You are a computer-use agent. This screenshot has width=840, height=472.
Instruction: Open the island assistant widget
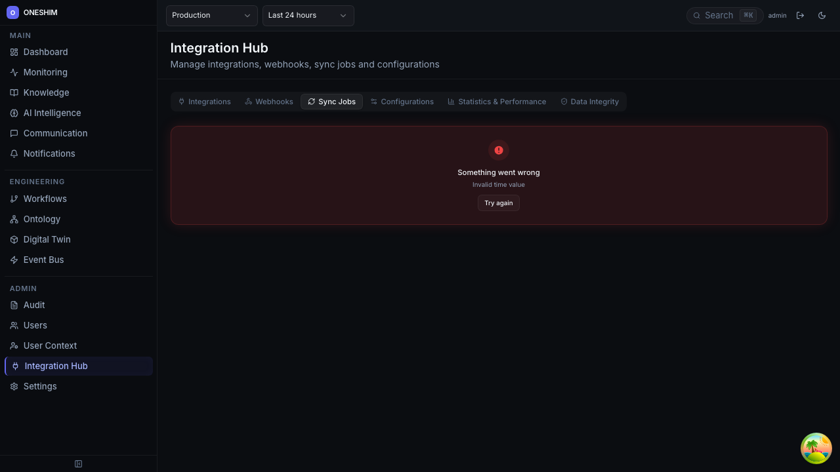(x=816, y=448)
